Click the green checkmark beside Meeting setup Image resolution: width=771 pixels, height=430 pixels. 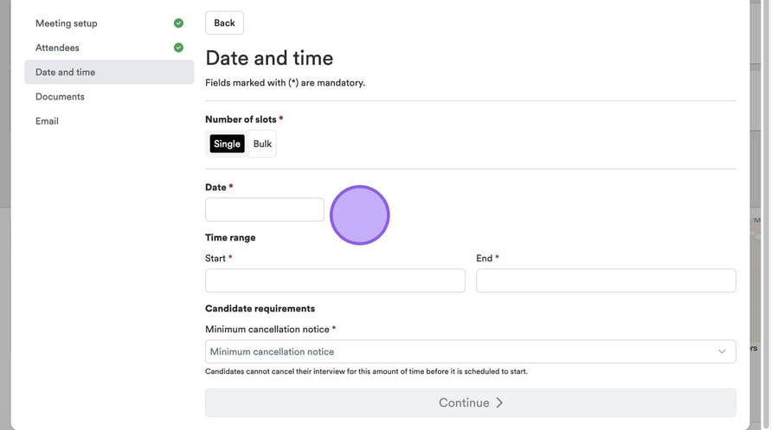tap(178, 23)
